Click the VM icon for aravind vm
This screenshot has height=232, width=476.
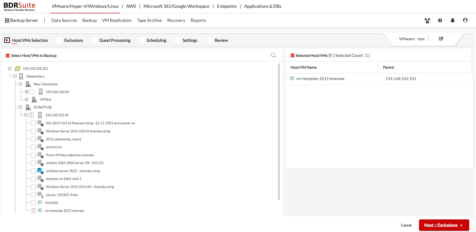pos(40,147)
